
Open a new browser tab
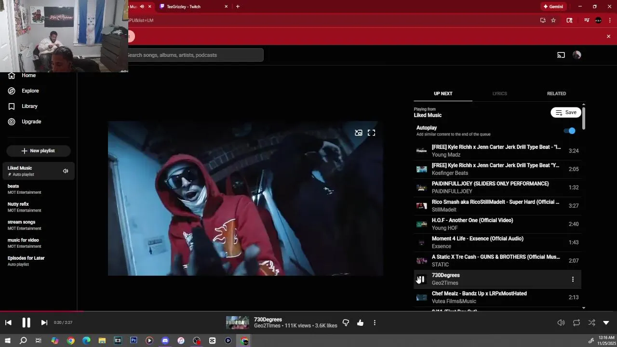tap(238, 7)
